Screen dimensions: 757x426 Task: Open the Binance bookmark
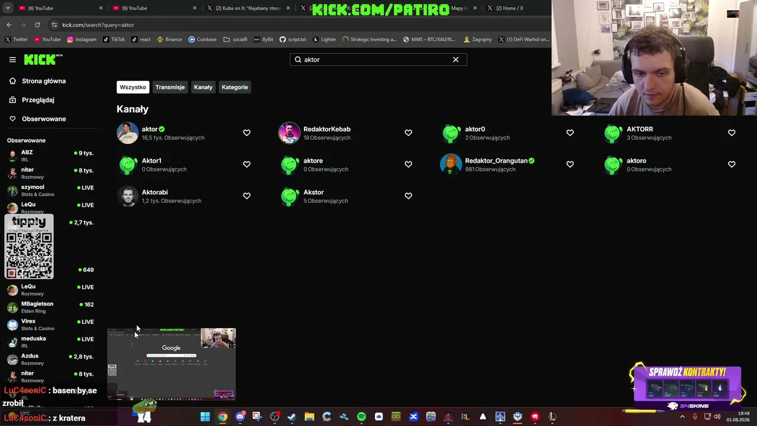(169, 40)
